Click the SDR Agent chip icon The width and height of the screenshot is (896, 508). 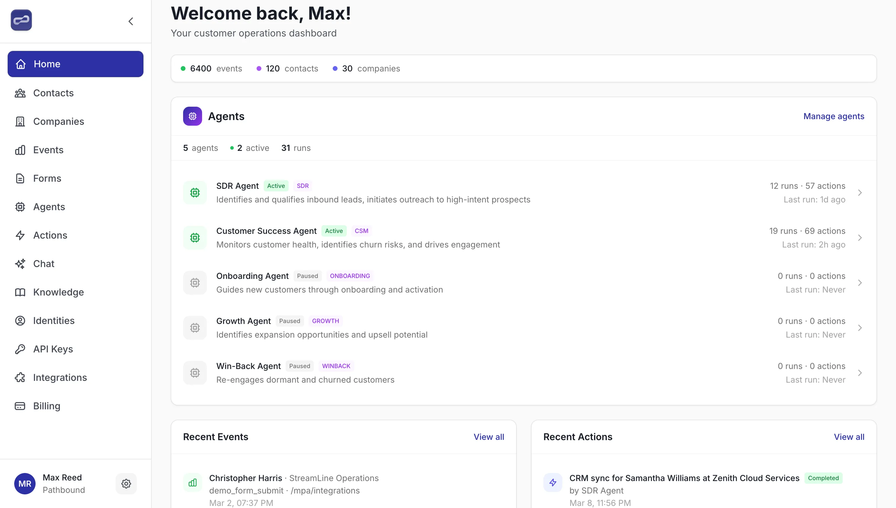(195, 193)
